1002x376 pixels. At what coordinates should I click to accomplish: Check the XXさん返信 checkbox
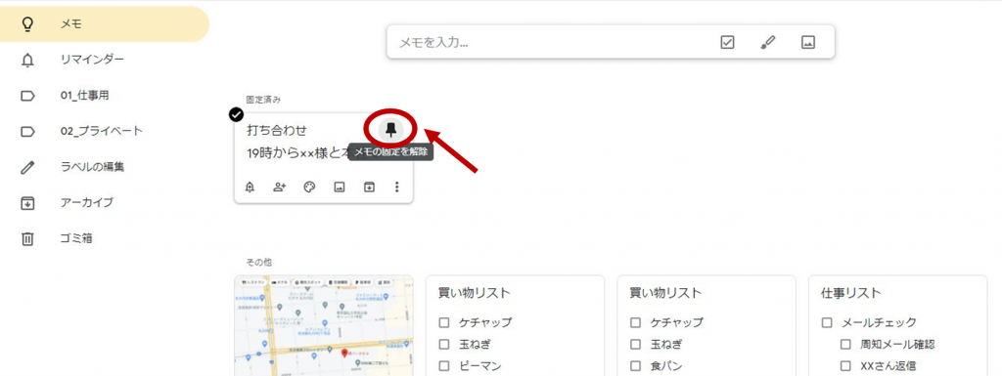tap(845, 366)
